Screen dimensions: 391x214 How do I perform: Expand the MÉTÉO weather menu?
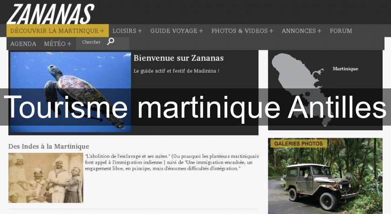(57, 44)
